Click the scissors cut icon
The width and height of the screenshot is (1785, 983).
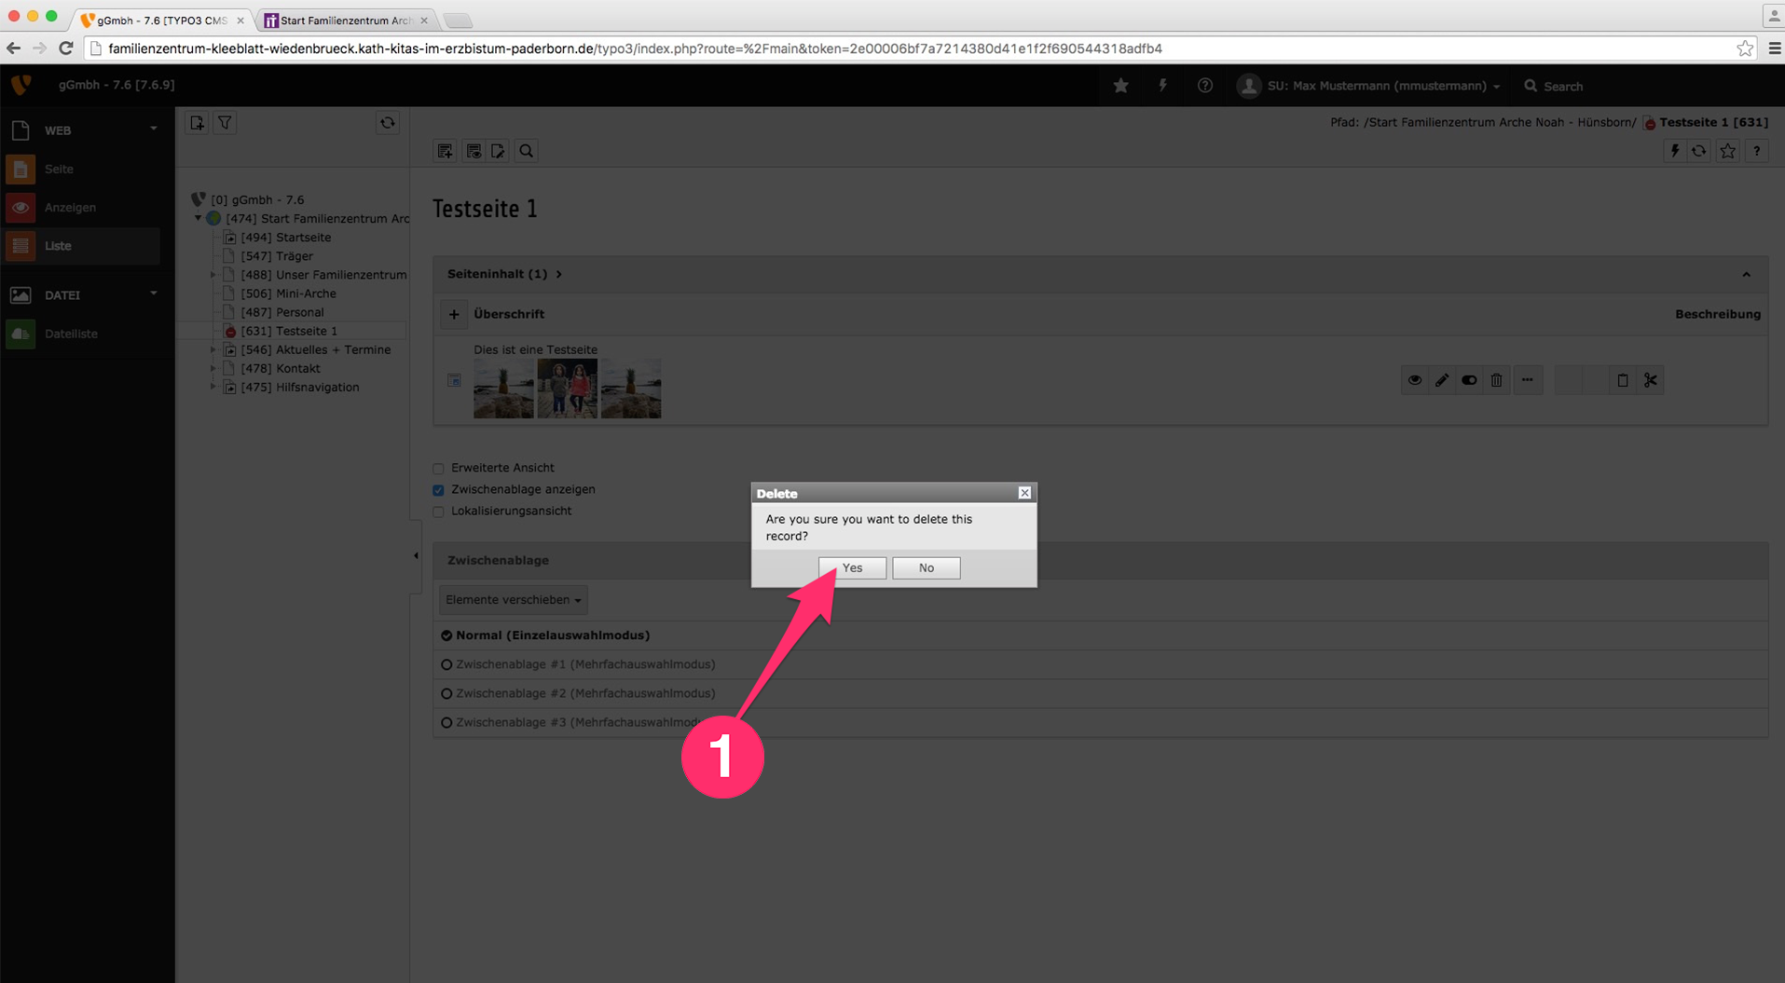(x=1650, y=380)
